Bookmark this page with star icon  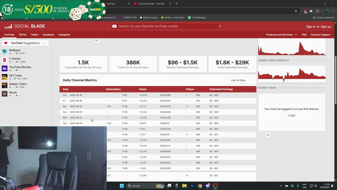click(296, 11)
